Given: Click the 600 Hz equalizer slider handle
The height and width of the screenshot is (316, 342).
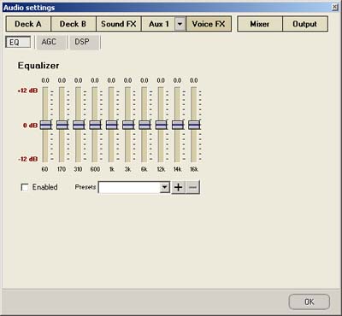Looking at the screenshot, I should (95, 125).
